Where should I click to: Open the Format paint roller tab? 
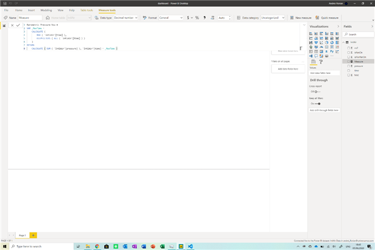click(321, 62)
